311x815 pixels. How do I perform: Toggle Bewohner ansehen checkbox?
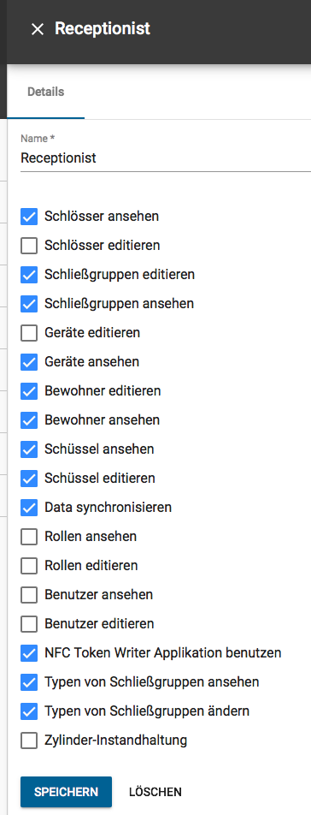coord(29,420)
